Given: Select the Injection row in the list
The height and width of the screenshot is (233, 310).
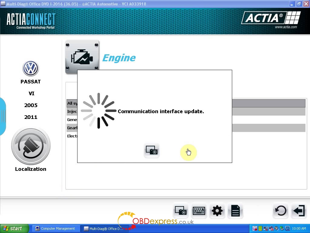Looking at the screenshot, I should coord(72,111).
